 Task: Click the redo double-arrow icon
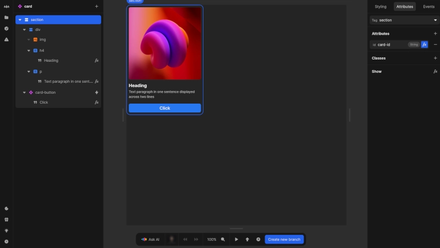[x=196, y=239]
